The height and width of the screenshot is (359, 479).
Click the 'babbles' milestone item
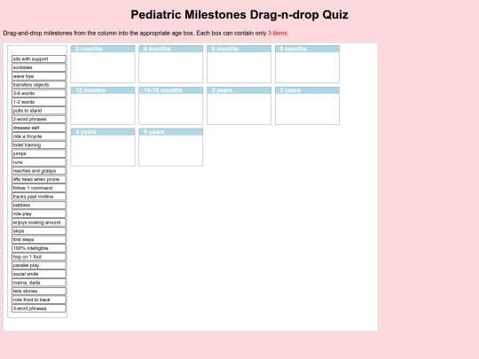(39, 205)
